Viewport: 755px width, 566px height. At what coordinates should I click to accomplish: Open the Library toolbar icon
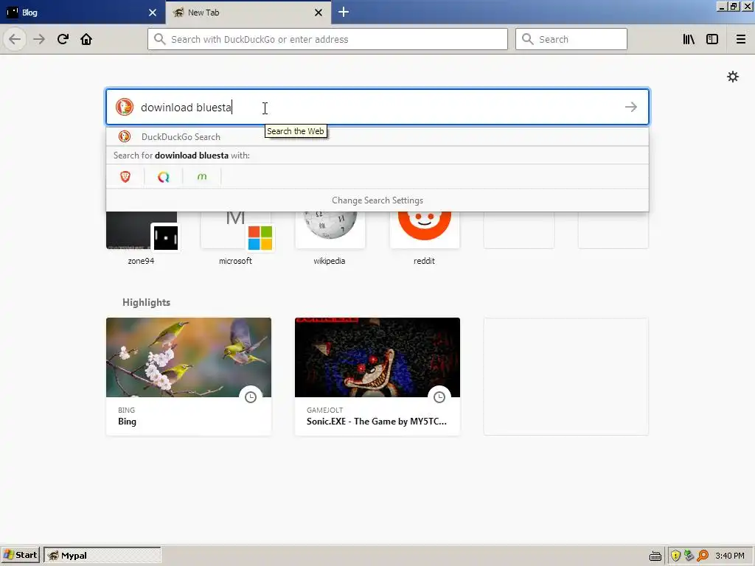(x=689, y=39)
